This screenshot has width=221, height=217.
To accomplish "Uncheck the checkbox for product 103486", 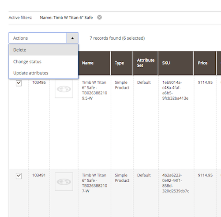I will click(19, 83).
